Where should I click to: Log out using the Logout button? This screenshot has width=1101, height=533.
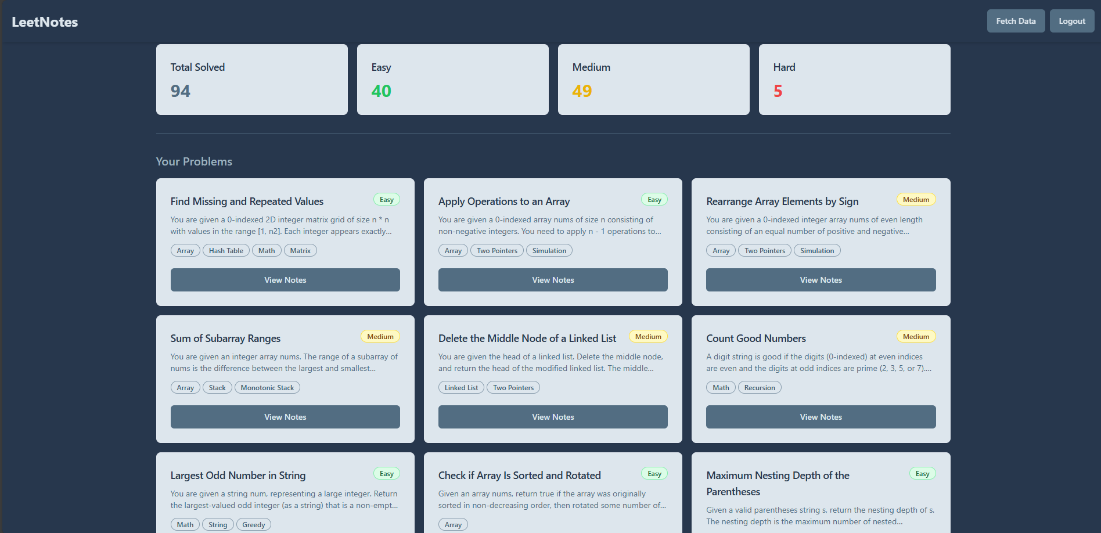click(1071, 21)
